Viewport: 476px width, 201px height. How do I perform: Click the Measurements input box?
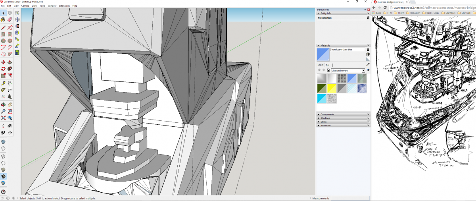pyautogui.click(x=350, y=198)
